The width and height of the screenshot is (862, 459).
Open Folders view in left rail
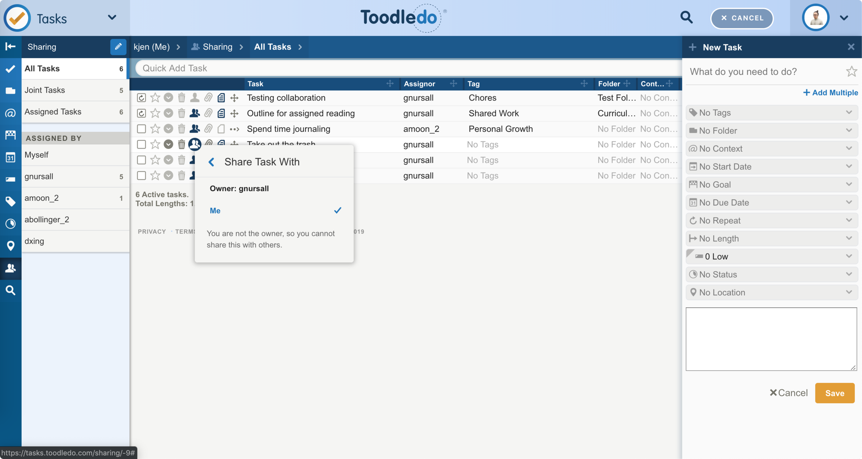(10, 91)
